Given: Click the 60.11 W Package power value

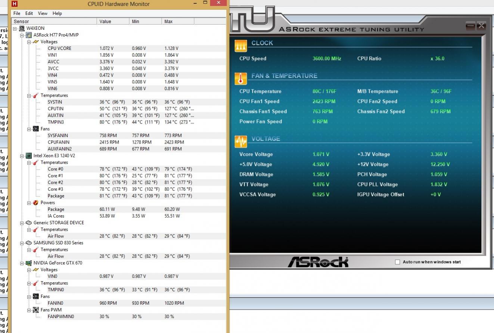Looking at the screenshot, I should (x=108, y=209).
